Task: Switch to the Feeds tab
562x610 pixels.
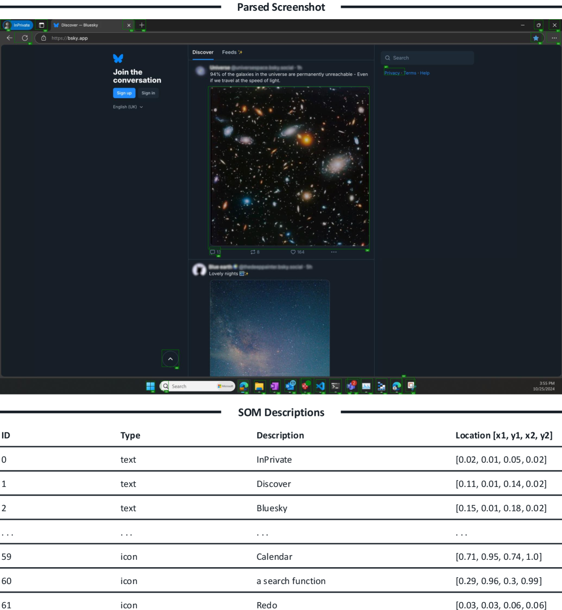Action: tap(231, 52)
